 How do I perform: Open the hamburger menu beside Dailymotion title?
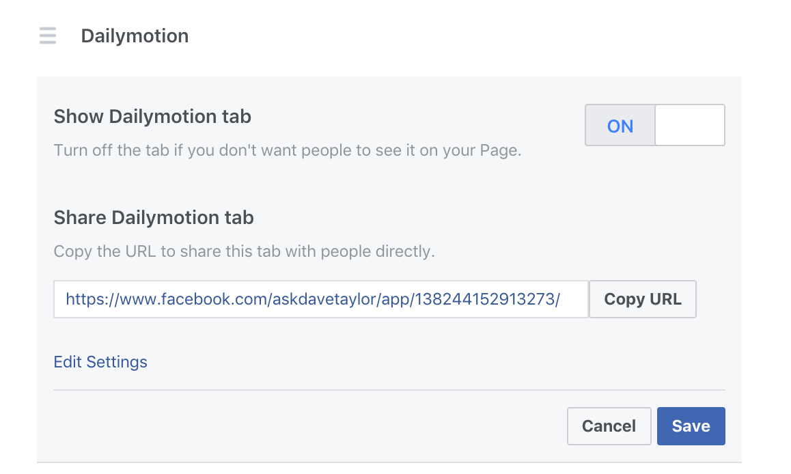46,36
